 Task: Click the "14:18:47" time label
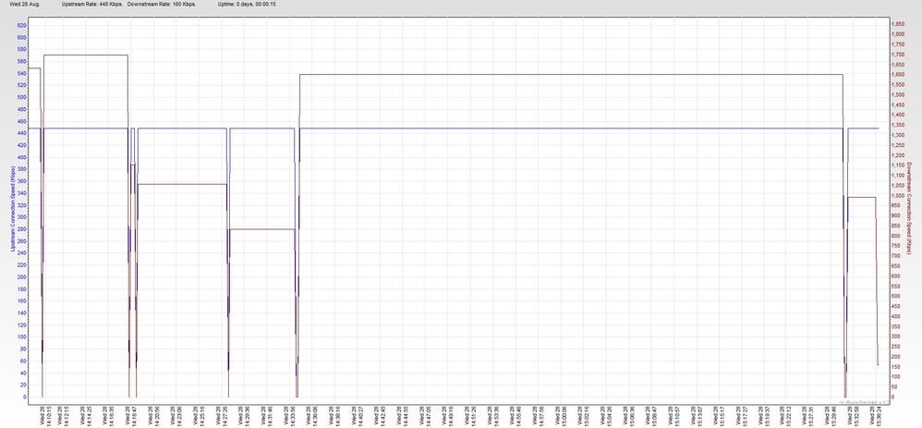point(133,414)
